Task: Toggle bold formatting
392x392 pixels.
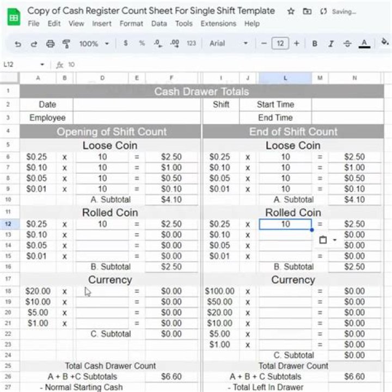Action: click(315, 44)
